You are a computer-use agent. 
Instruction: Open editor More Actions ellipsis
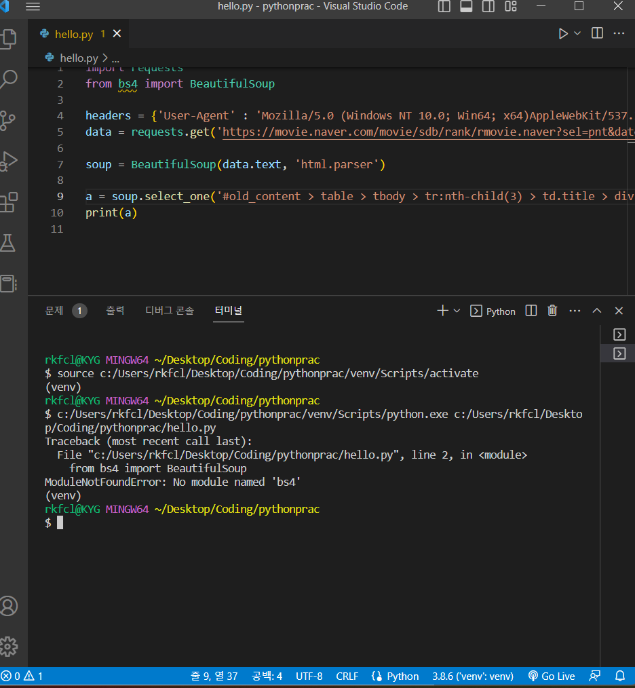(619, 33)
